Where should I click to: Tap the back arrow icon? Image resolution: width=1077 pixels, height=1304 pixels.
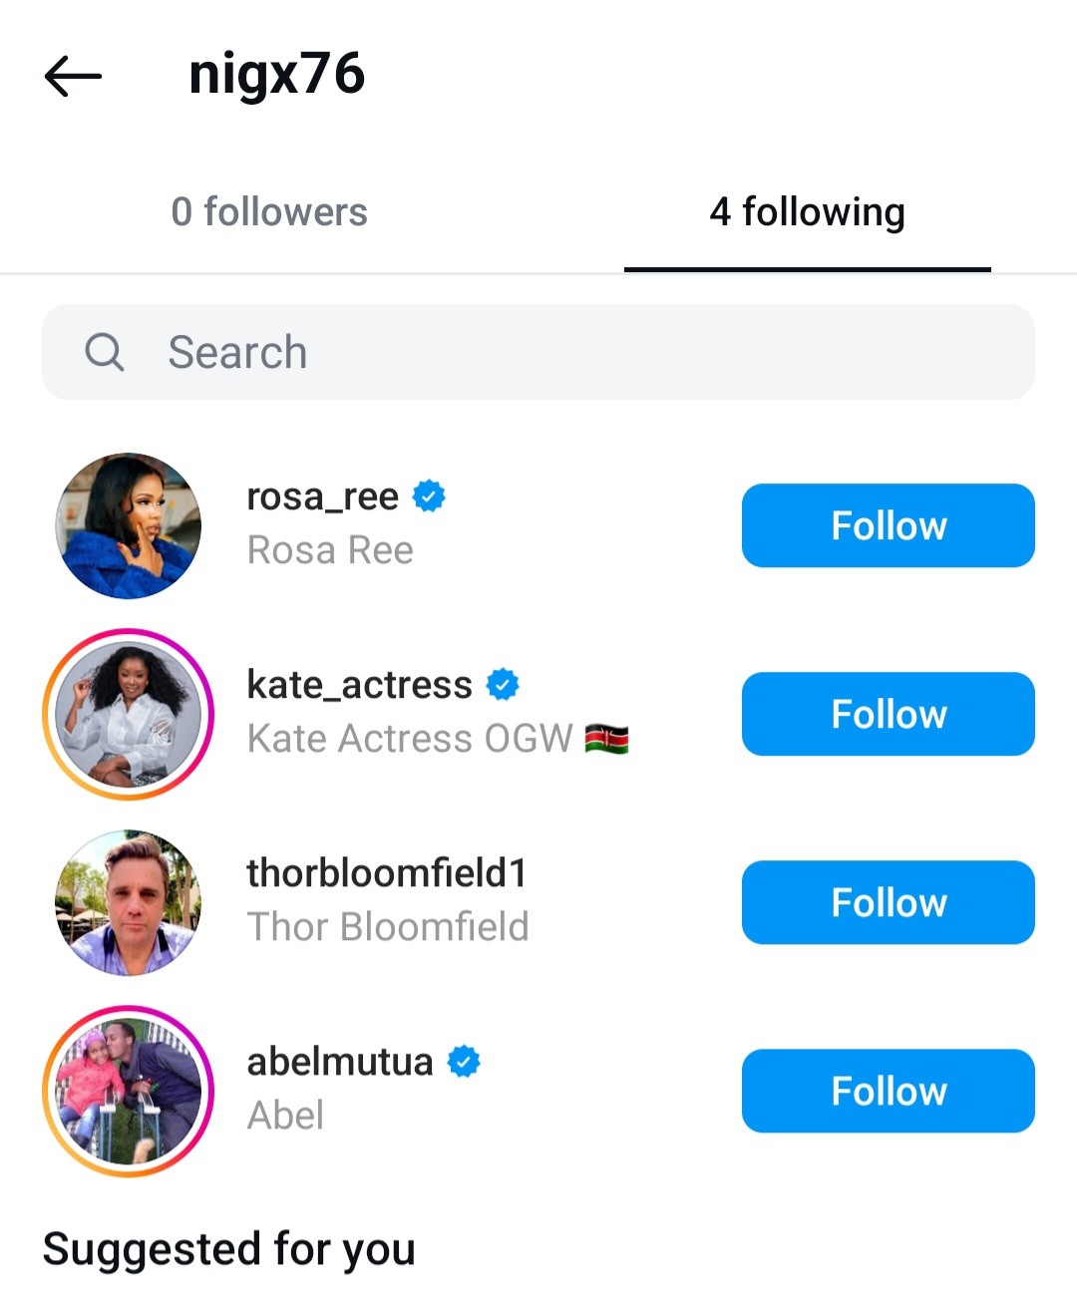point(74,76)
